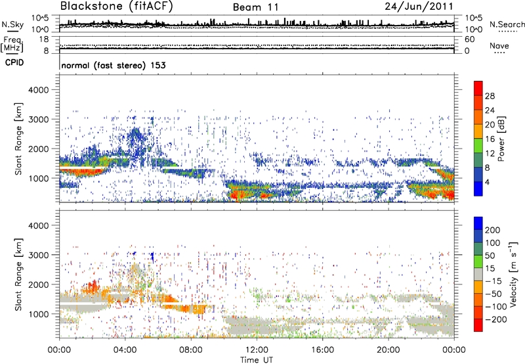525x364 pixels.
Task: Click the "28" label on power color bar
Action: [x=490, y=96]
